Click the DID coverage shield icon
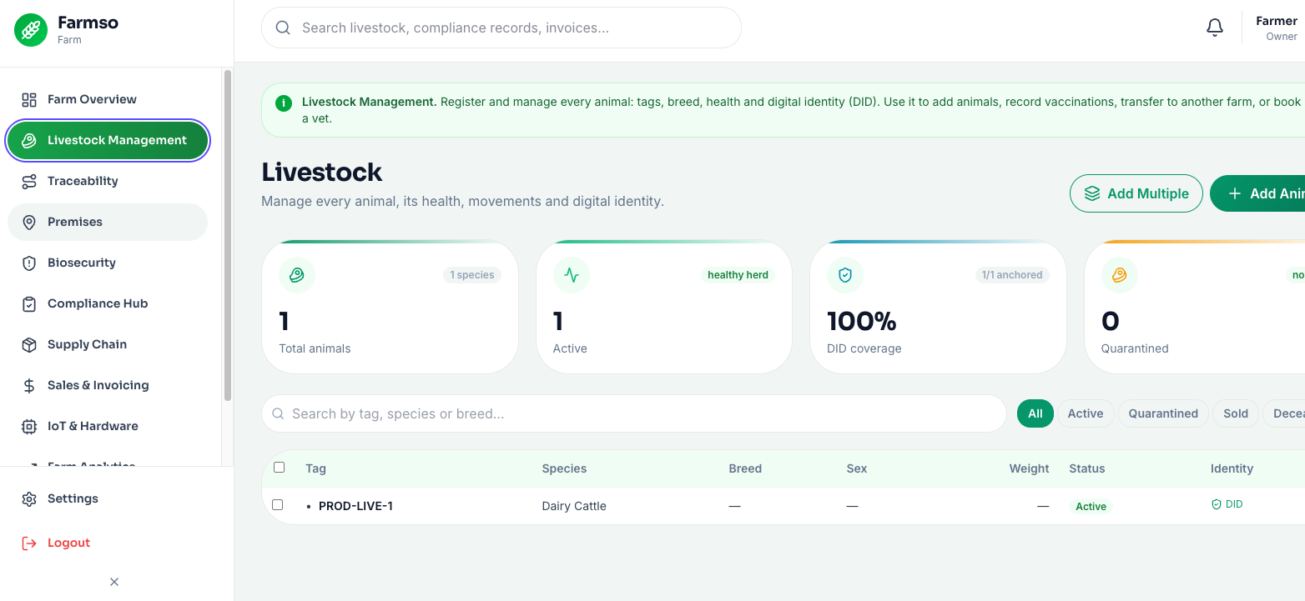The image size is (1305, 601). [844, 275]
